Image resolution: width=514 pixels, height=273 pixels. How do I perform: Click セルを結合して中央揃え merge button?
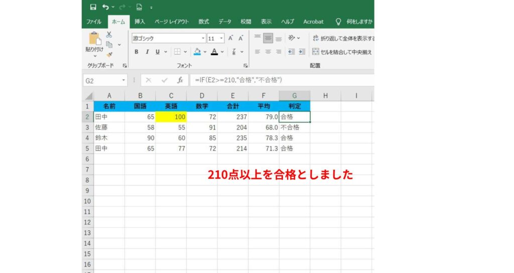(342, 52)
